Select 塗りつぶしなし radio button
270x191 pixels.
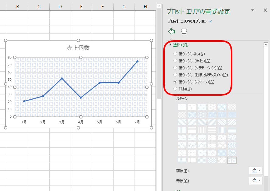175,54
